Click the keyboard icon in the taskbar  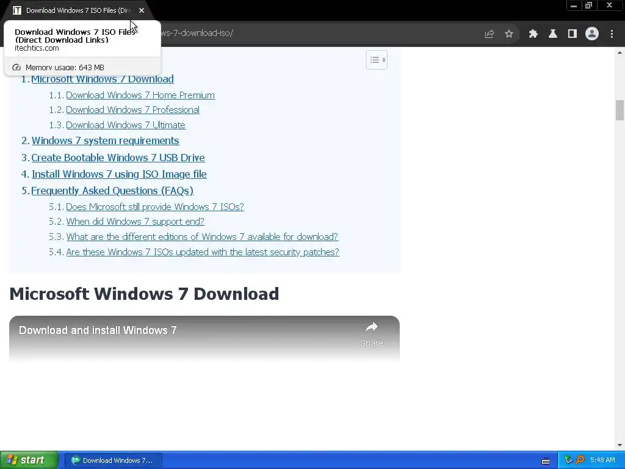(x=546, y=461)
